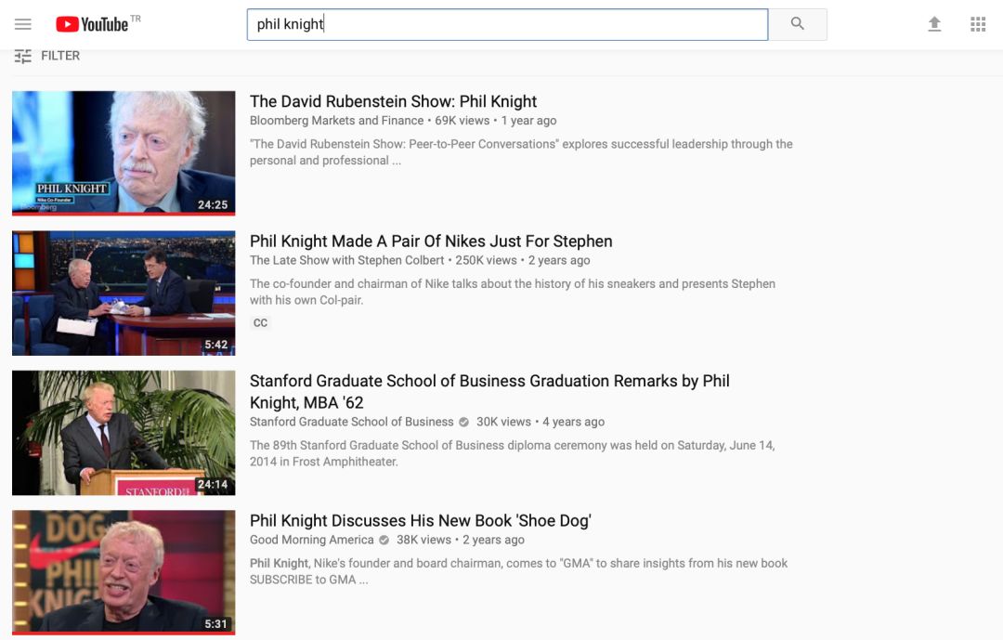Open the YouTube apps grid icon
Image resolution: width=1003 pixels, height=640 pixels.
pyautogui.click(x=977, y=24)
